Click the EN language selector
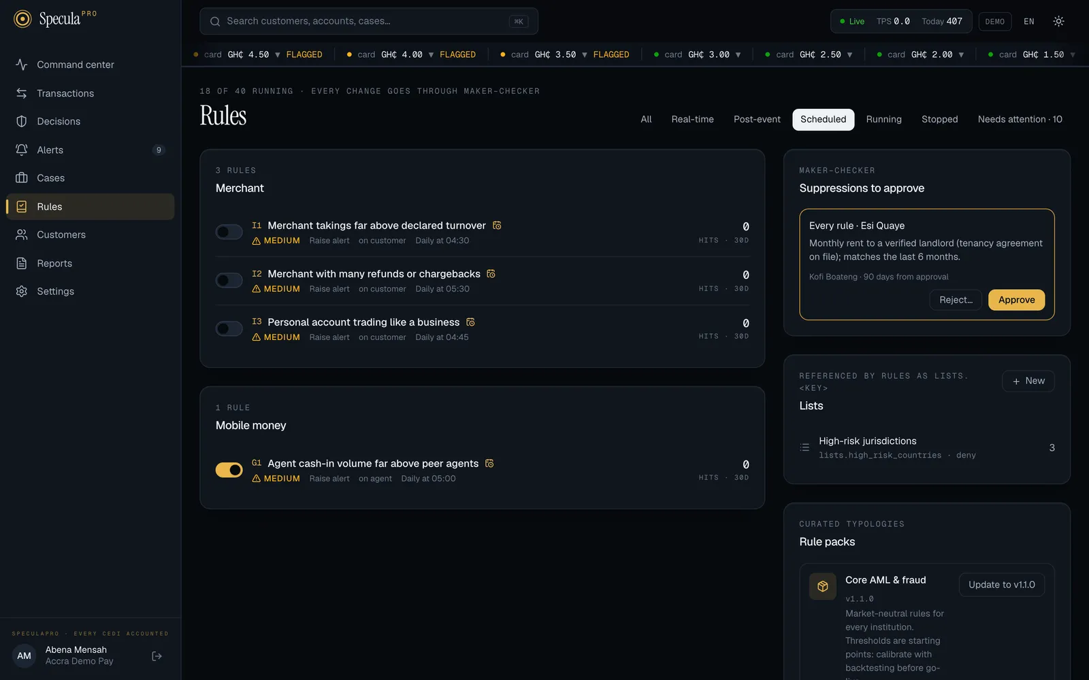The width and height of the screenshot is (1089, 680). tap(1028, 21)
